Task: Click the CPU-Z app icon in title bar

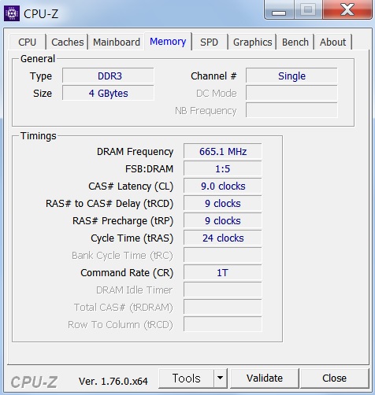Action: (x=12, y=13)
